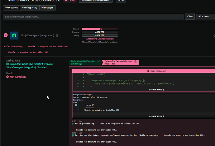Expand the script with SHOW MORE
The width and height of the screenshot is (215, 146).
click(x=157, y=90)
